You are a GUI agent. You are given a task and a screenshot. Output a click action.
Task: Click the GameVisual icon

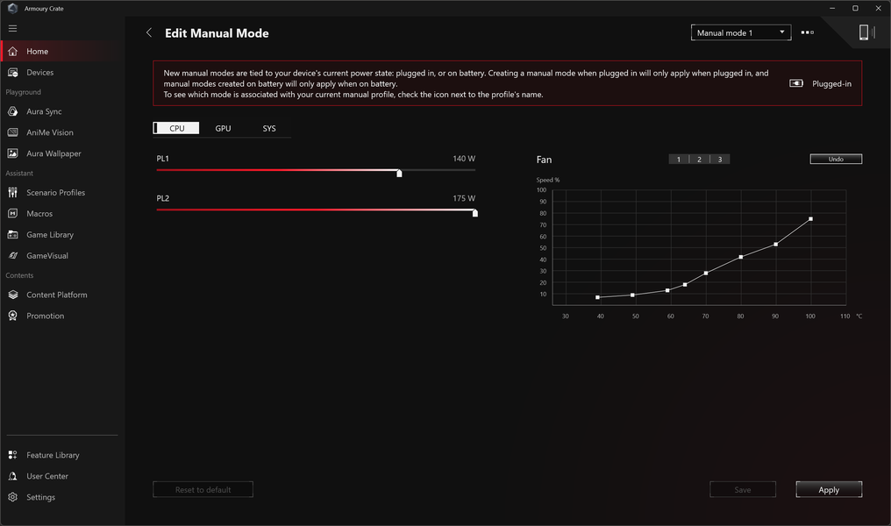(12, 256)
